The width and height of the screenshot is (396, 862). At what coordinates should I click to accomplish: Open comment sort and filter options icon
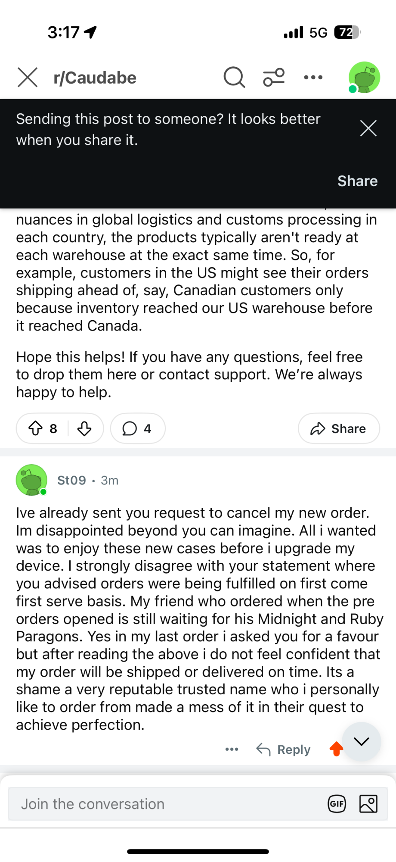tap(274, 78)
